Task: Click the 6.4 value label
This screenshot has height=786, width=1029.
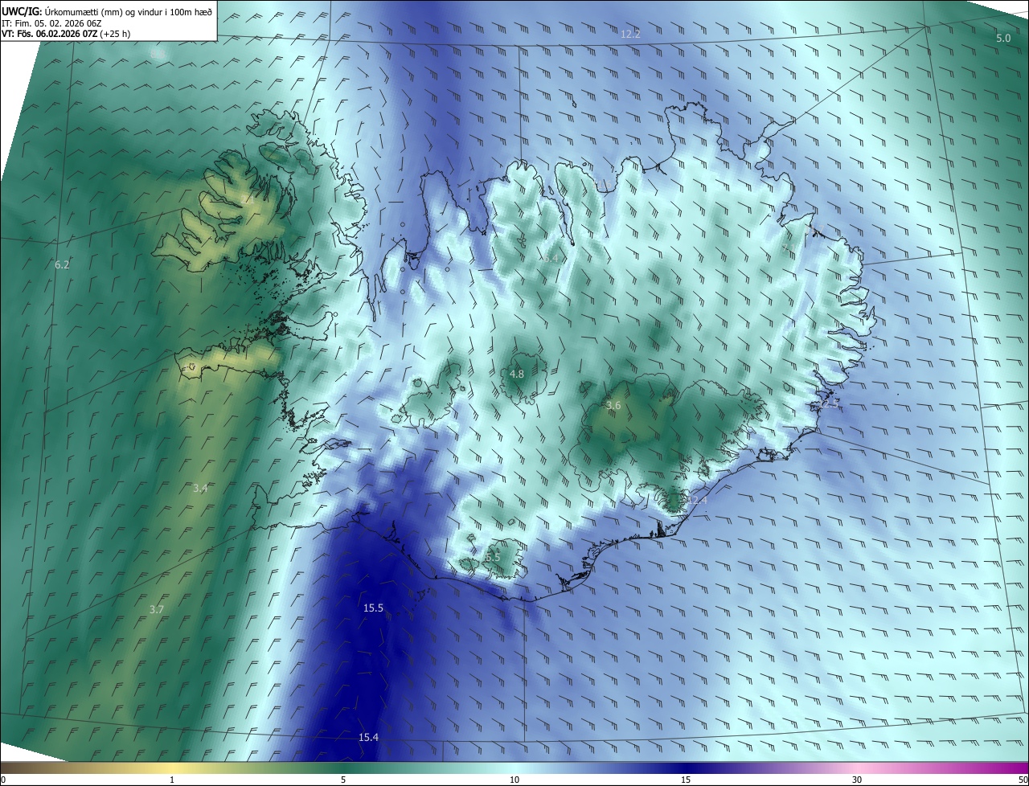Action: 551,259
